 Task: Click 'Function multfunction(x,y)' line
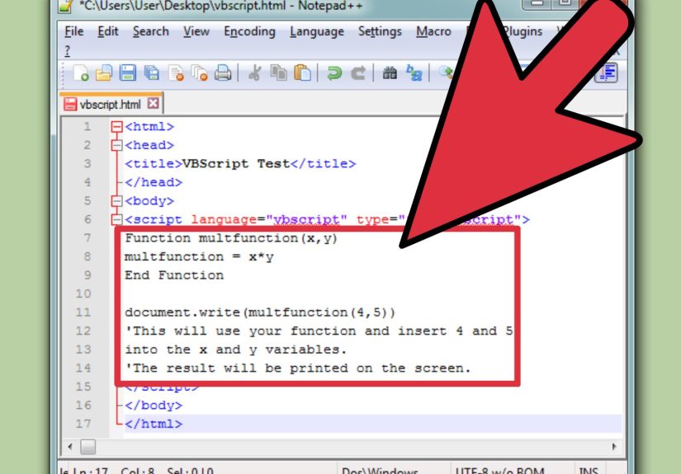231,238
